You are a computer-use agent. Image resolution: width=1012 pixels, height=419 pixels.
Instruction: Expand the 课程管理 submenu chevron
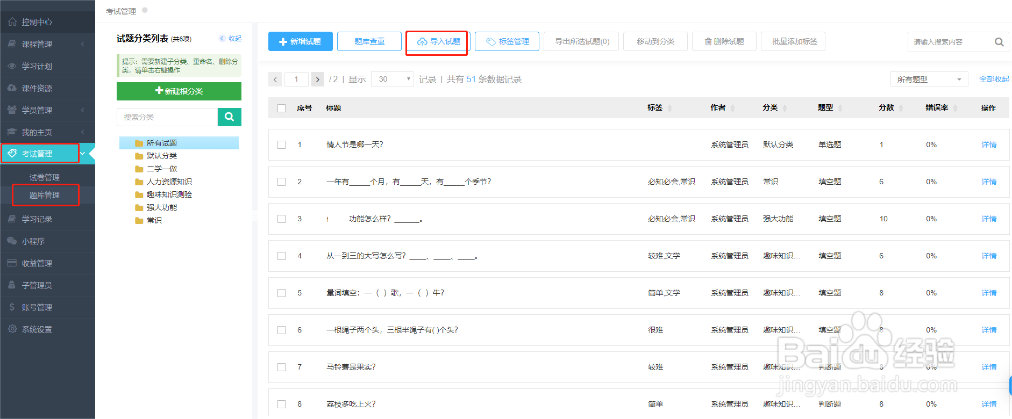click(83, 44)
